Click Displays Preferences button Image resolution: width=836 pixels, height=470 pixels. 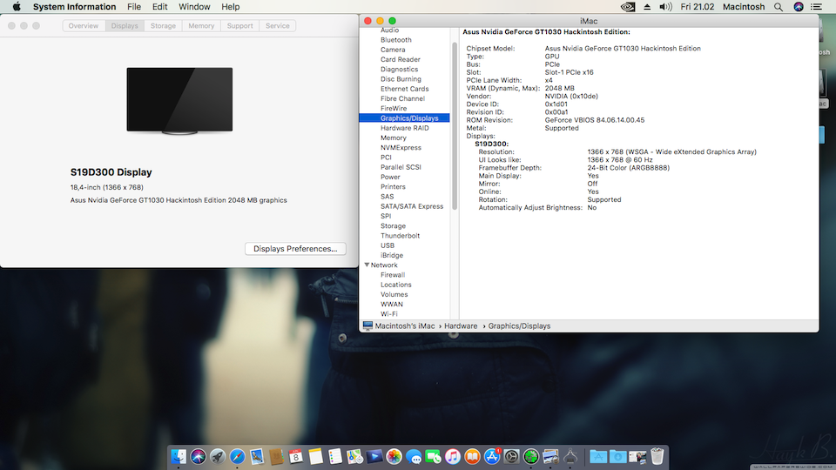pos(295,249)
